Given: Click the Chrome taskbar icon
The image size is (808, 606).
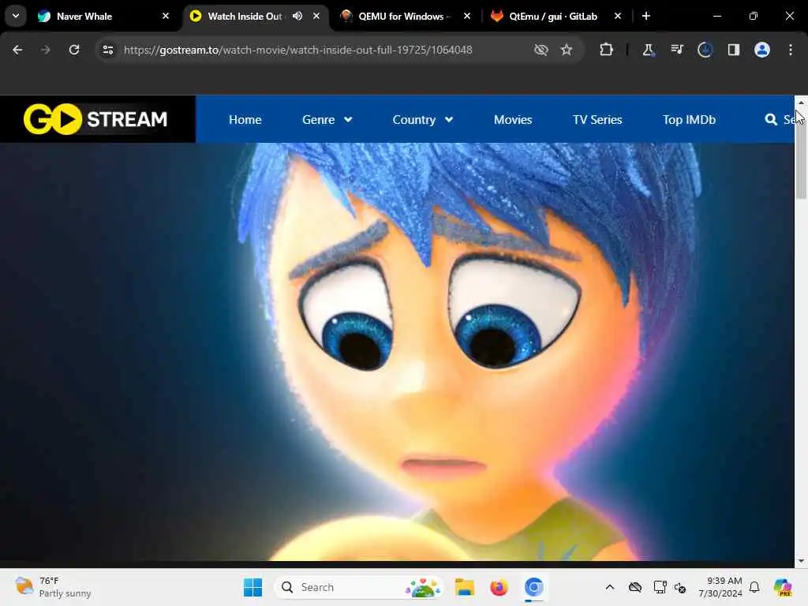Looking at the screenshot, I should coord(534,587).
